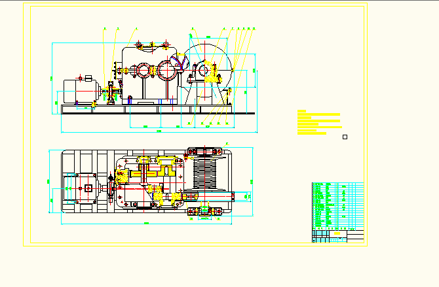Click the overall length dimension below side view
The width and height of the screenshot is (439, 287).
pyautogui.click(x=159, y=131)
